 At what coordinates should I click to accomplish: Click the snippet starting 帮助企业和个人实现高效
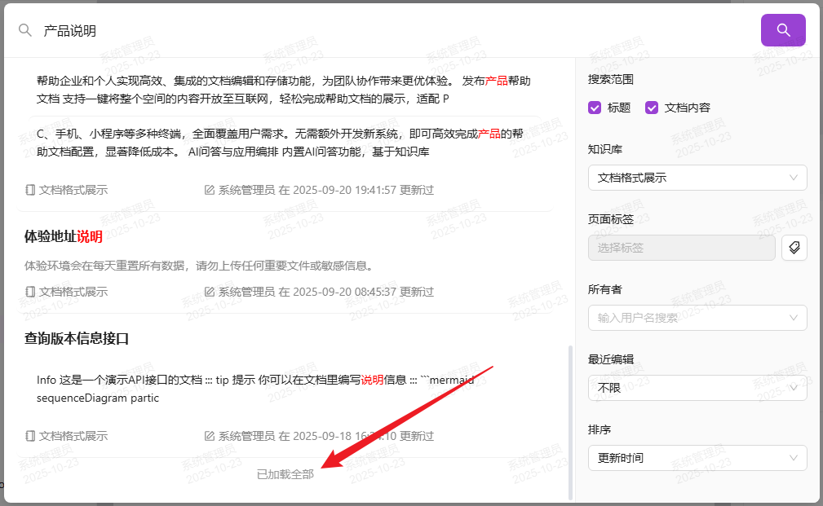coord(283,90)
